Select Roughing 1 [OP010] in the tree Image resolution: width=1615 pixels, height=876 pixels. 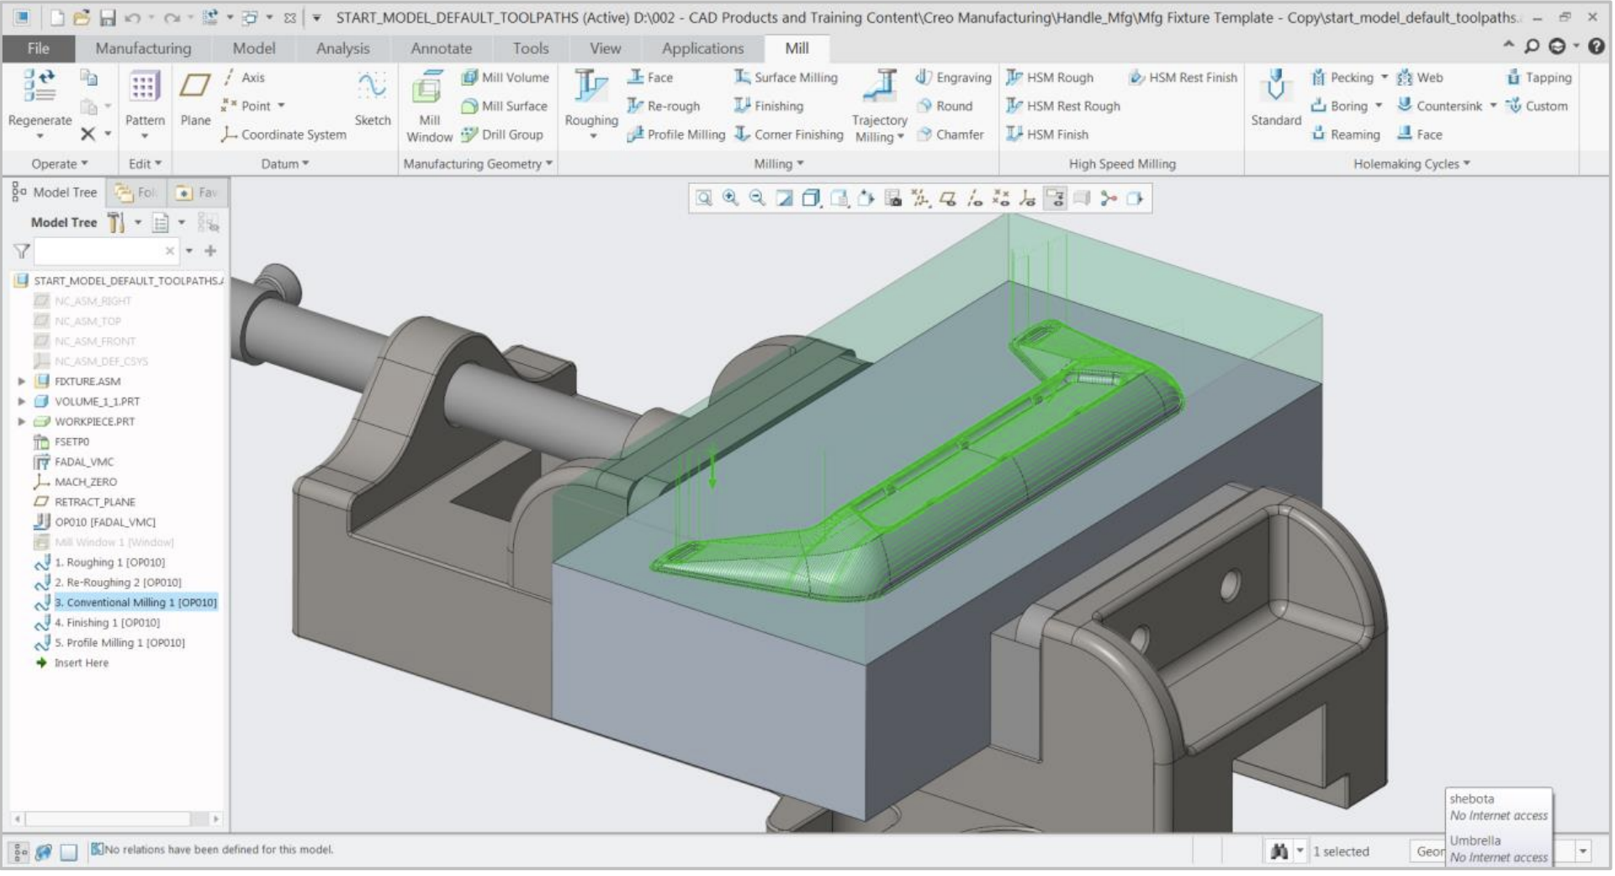coord(109,562)
